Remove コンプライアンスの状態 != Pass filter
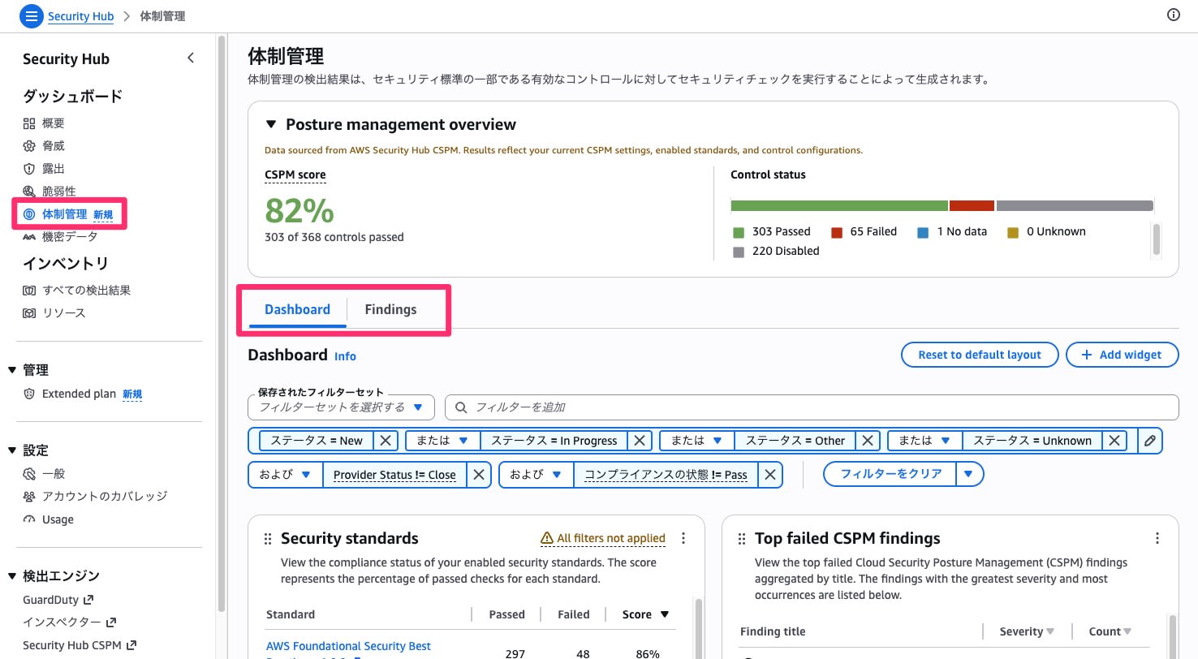 tap(771, 475)
